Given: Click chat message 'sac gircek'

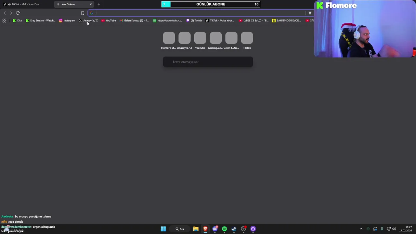Looking at the screenshot, I should point(16,222).
